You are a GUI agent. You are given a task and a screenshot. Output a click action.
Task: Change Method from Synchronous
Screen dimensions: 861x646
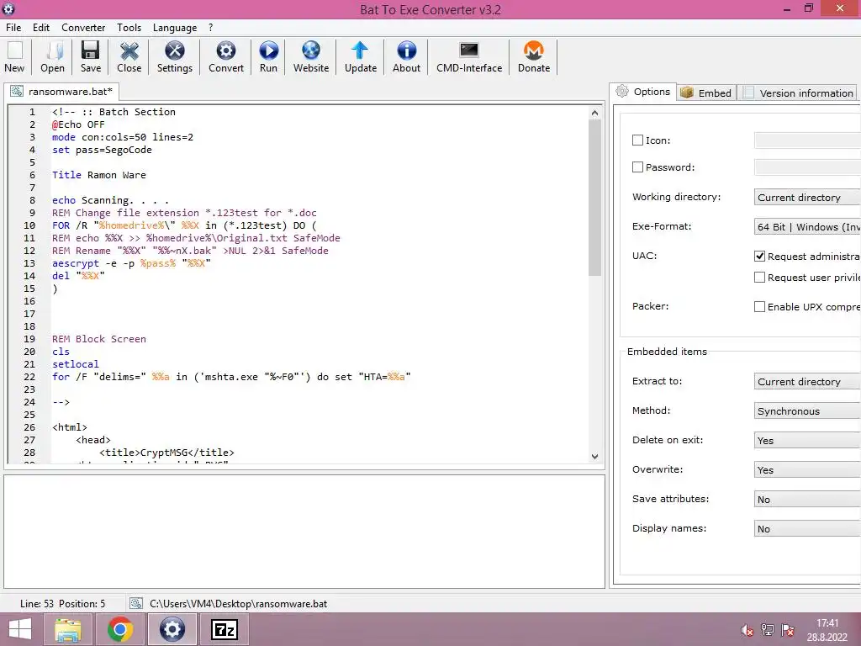coord(807,410)
